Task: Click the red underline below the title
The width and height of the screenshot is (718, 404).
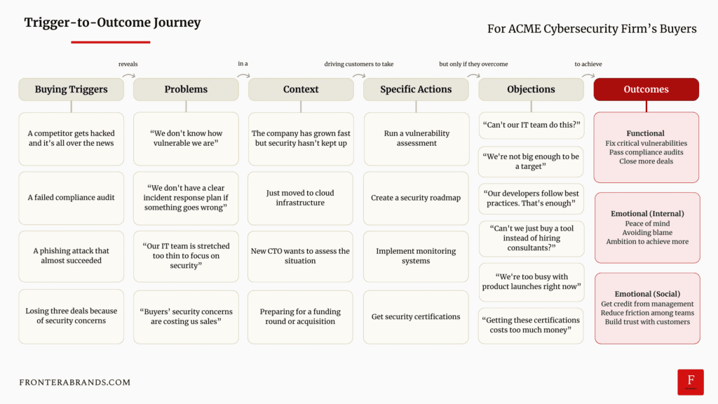Action: coord(111,42)
